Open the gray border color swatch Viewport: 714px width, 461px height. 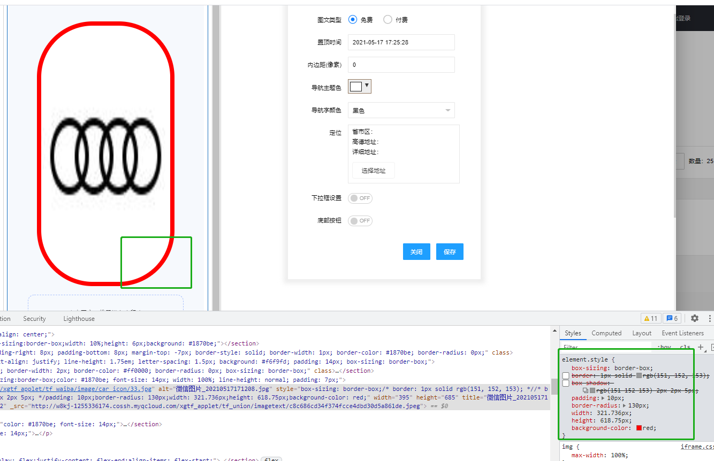point(639,376)
